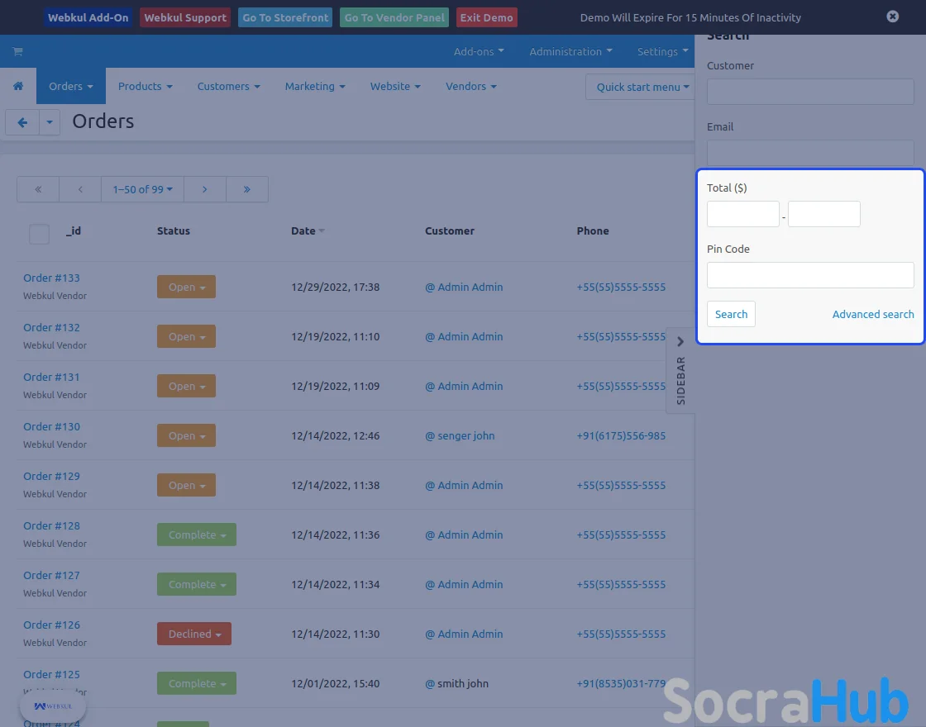Image resolution: width=926 pixels, height=727 pixels.
Task: Open status dropdown for Order #133
Action: pyautogui.click(x=186, y=287)
